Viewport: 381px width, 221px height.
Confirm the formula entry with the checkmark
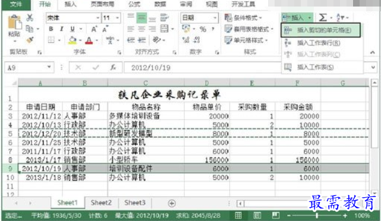click(96, 67)
